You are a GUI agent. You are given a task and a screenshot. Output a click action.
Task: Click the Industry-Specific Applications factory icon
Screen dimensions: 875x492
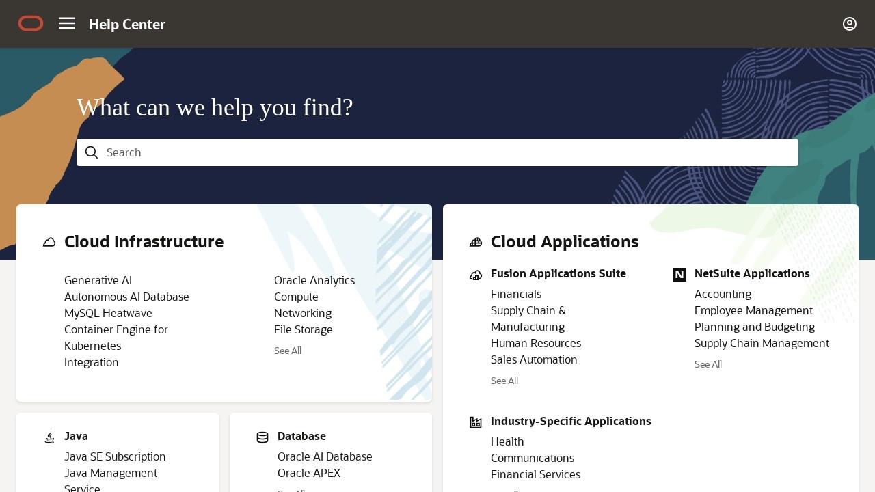point(476,422)
